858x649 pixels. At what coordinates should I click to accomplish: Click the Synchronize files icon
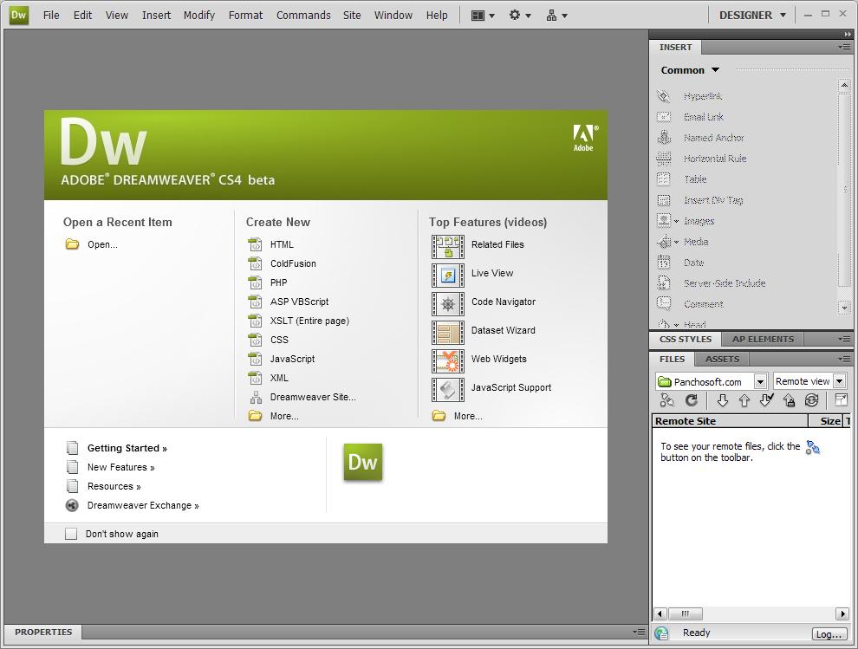(x=811, y=400)
